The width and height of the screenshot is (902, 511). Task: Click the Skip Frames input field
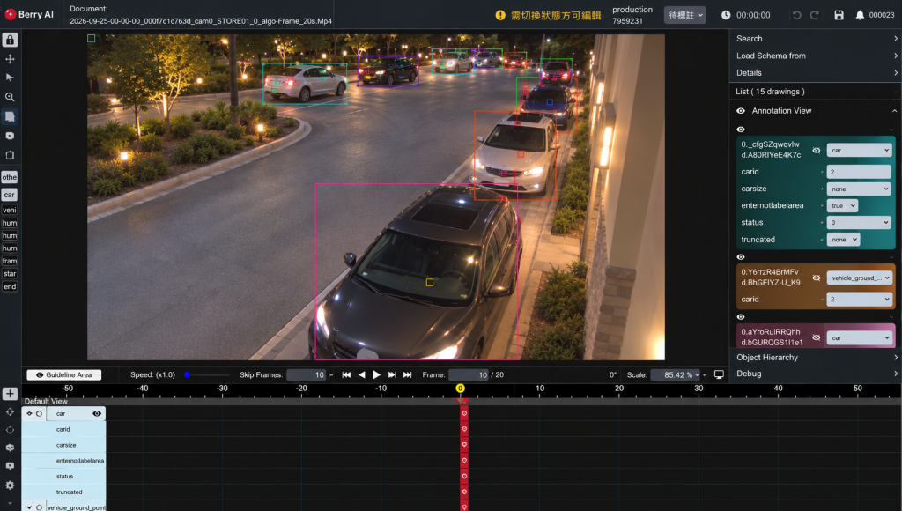coord(306,374)
